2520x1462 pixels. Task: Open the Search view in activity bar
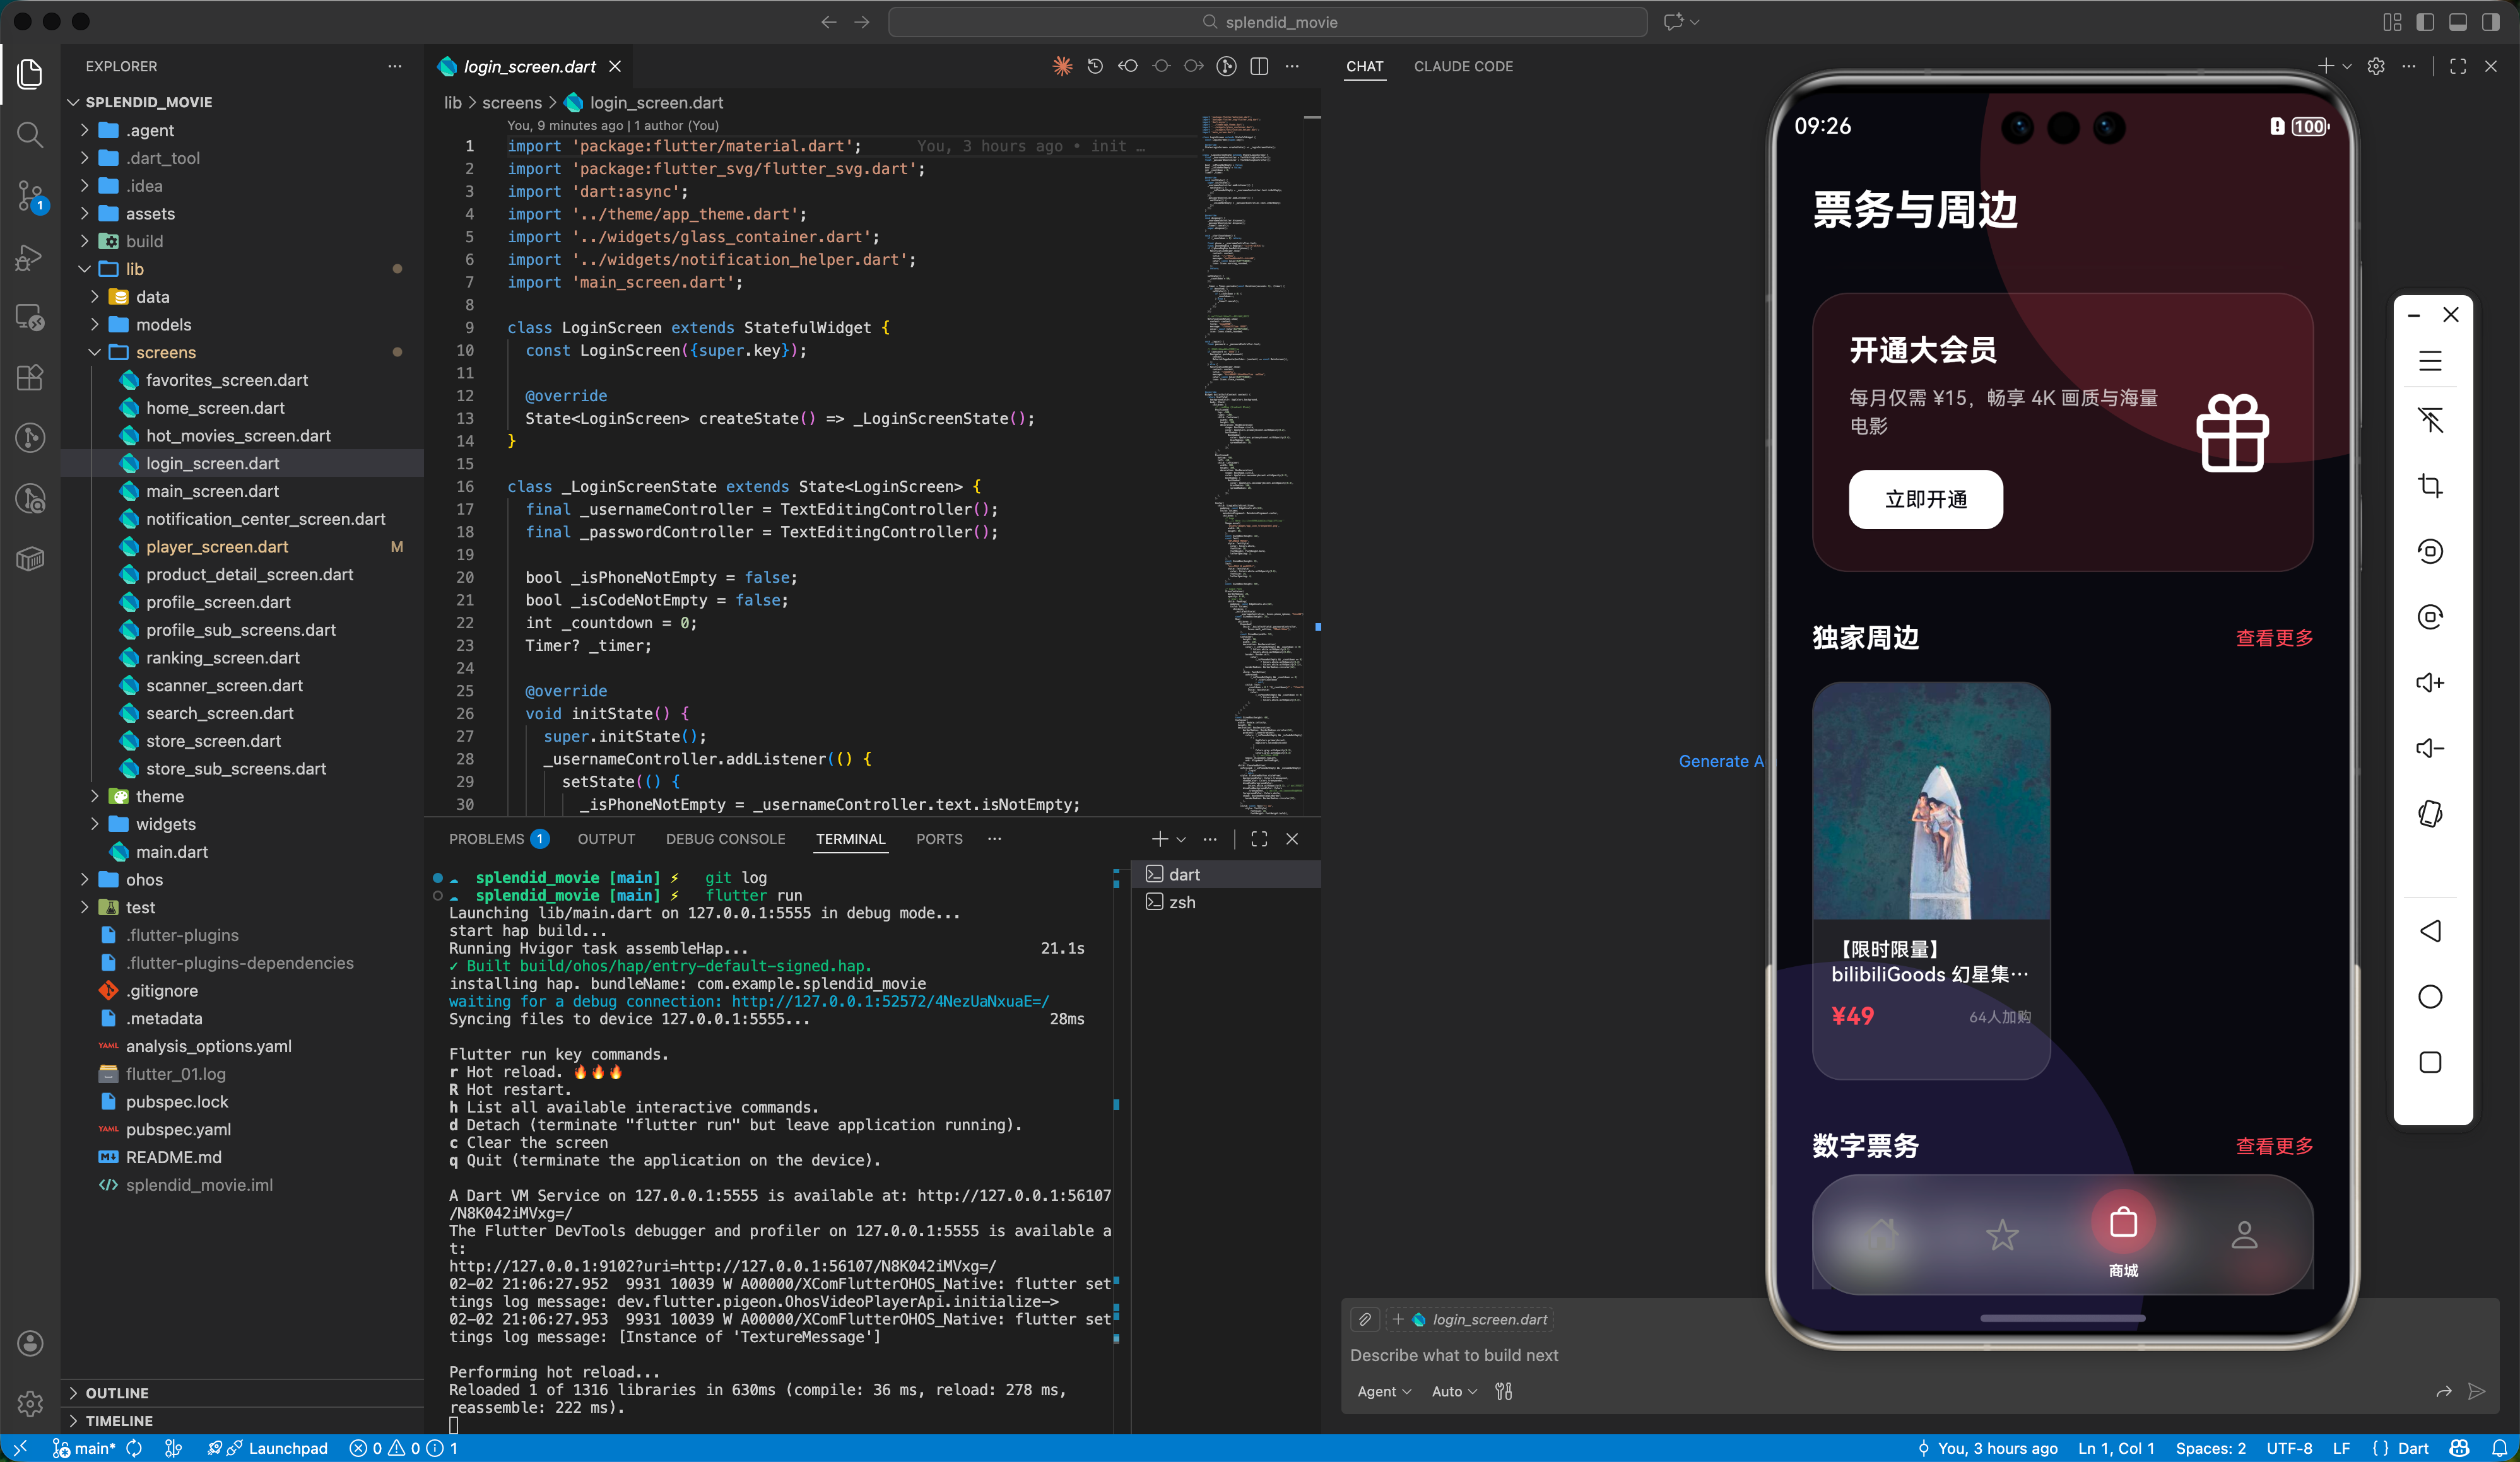point(30,134)
